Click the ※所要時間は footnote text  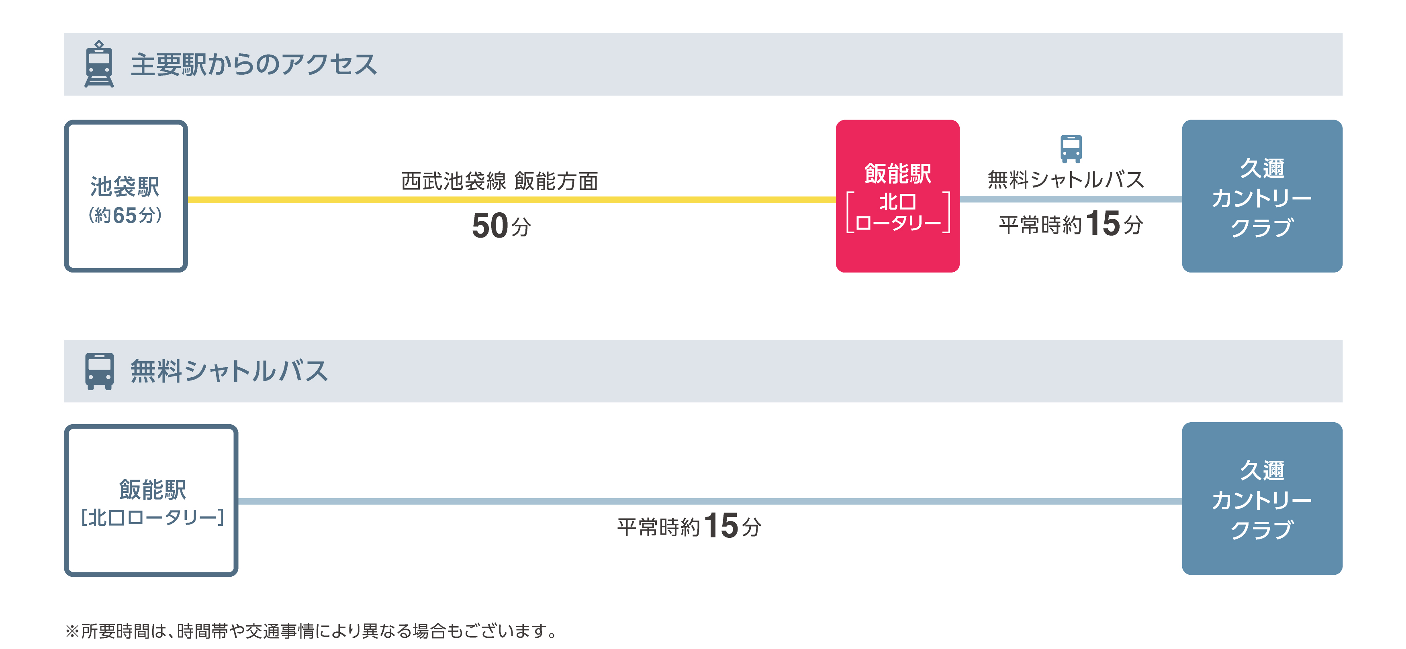pos(311,631)
